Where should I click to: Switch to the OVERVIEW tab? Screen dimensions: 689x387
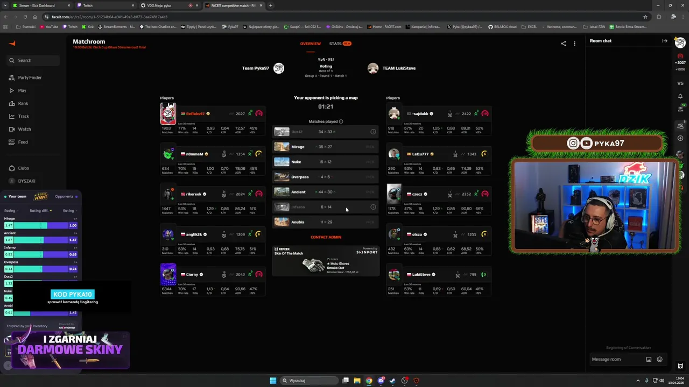click(310, 44)
